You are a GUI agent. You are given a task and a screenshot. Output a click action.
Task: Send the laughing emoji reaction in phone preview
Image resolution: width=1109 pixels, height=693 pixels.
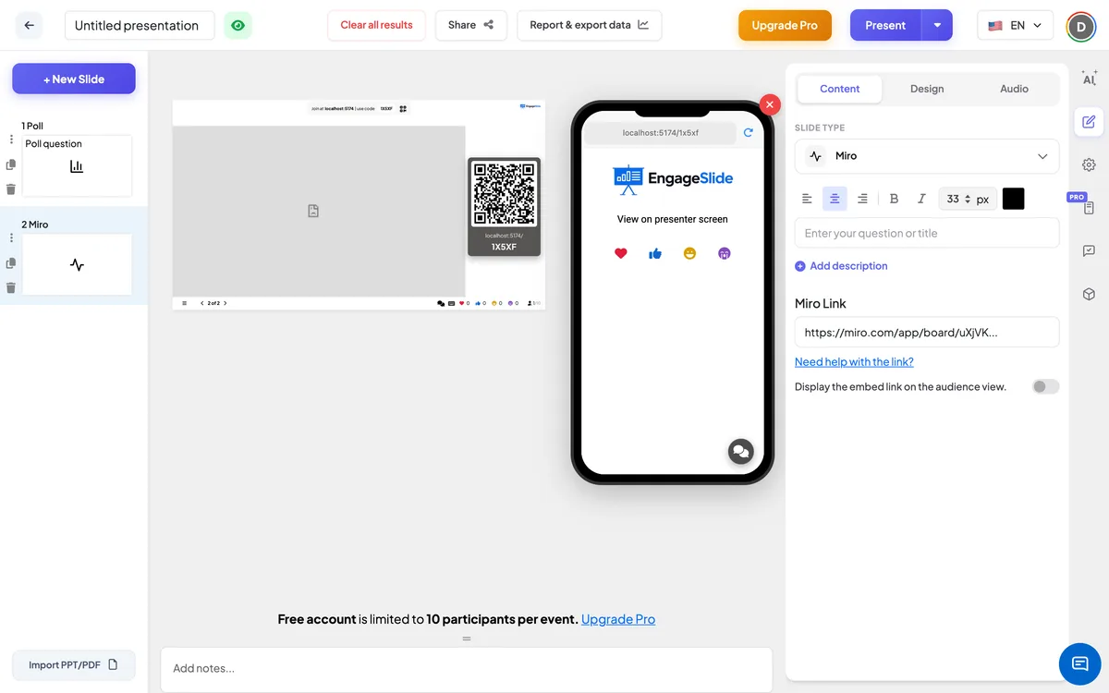pos(689,253)
